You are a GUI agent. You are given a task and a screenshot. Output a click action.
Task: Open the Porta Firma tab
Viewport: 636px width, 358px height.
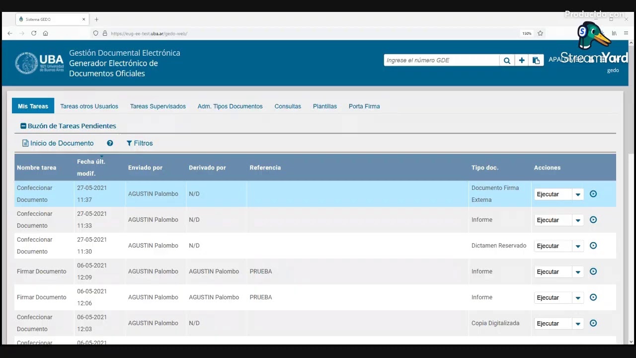(364, 106)
